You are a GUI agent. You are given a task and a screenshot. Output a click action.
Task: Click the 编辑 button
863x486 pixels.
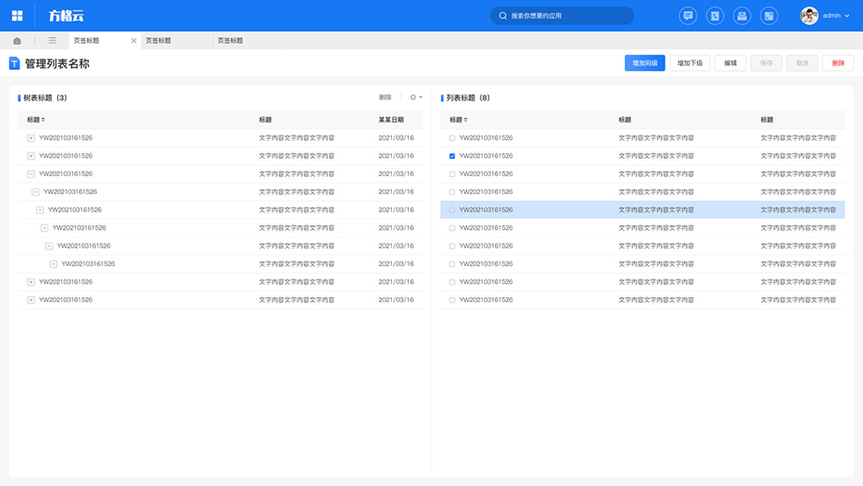pos(730,63)
